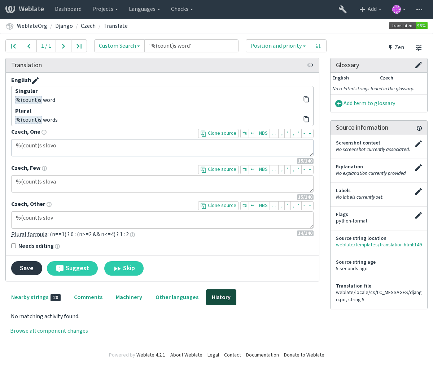
Task: Open the Add dropdown
Action: (x=371, y=9)
